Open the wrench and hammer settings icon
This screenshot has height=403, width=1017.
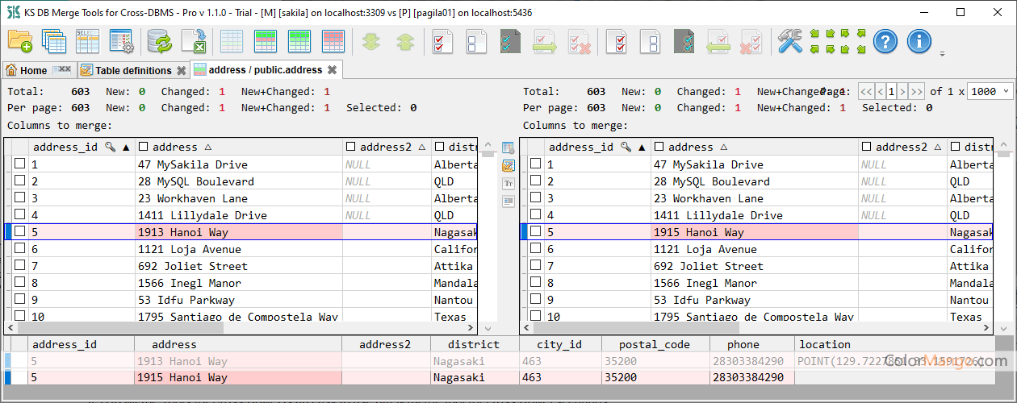(x=790, y=41)
